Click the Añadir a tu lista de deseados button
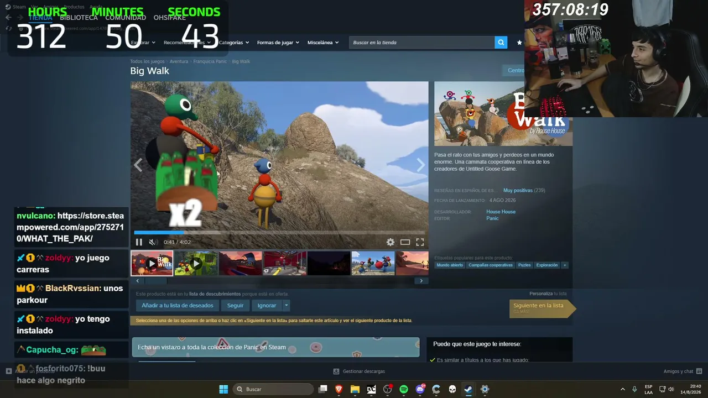The width and height of the screenshot is (708, 398). (x=178, y=305)
